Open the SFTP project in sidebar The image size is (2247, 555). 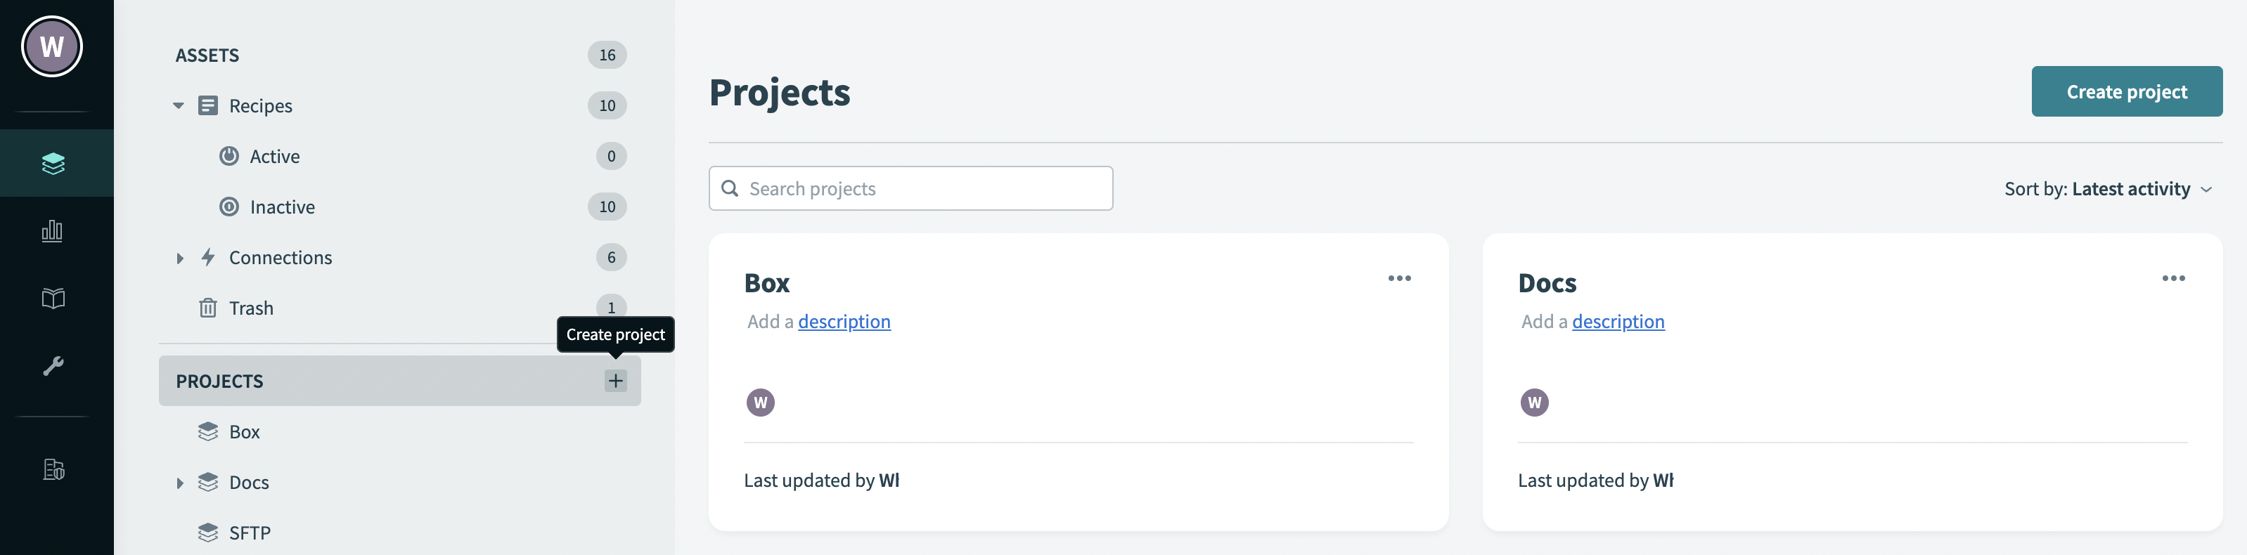coord(250,533)
